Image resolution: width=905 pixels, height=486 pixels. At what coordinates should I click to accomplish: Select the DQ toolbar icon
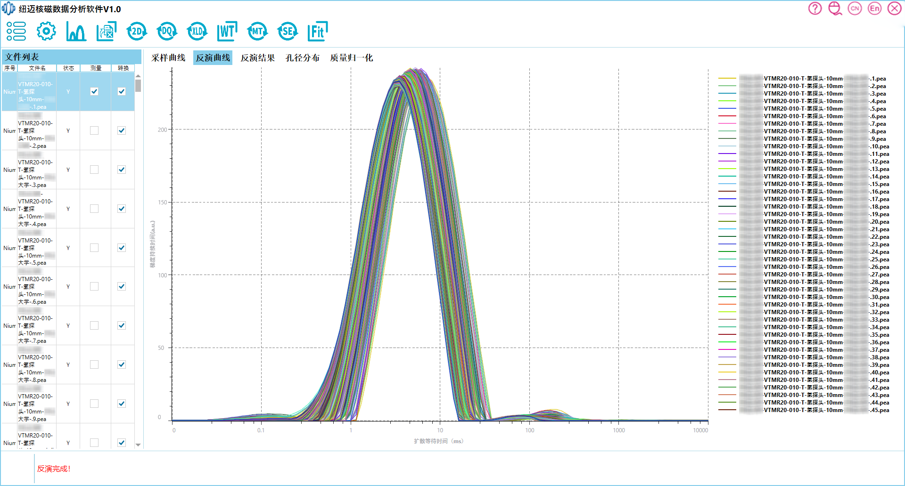[x=167, y=32]
